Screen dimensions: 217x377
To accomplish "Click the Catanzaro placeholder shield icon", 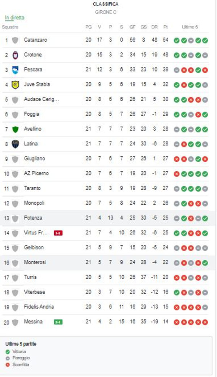I will 15,40.
